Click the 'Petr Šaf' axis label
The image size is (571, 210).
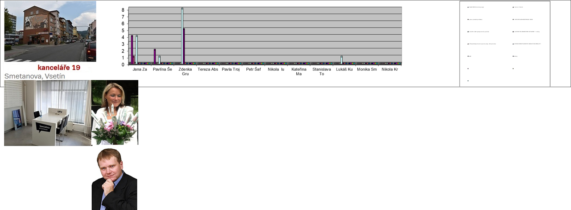coord(253,69)
